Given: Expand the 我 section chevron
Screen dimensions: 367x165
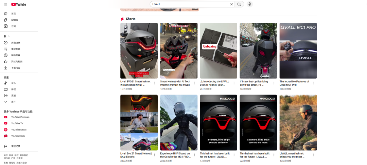Looking at the screenshot, I should pos(9,36).
